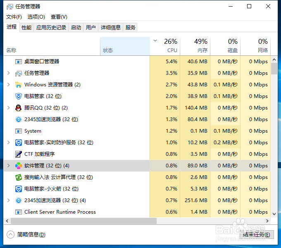281x248 pixels.
Task: Select the Client Server Runtime Process name
Action: coord(60,212)
